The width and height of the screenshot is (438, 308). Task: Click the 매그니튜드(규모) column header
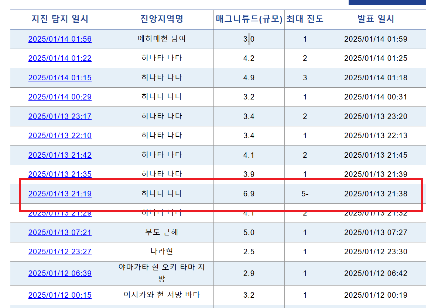(249, 19)
